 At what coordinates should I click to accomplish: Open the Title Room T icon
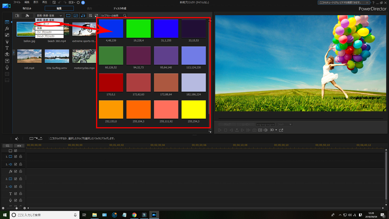coord(7,48)
